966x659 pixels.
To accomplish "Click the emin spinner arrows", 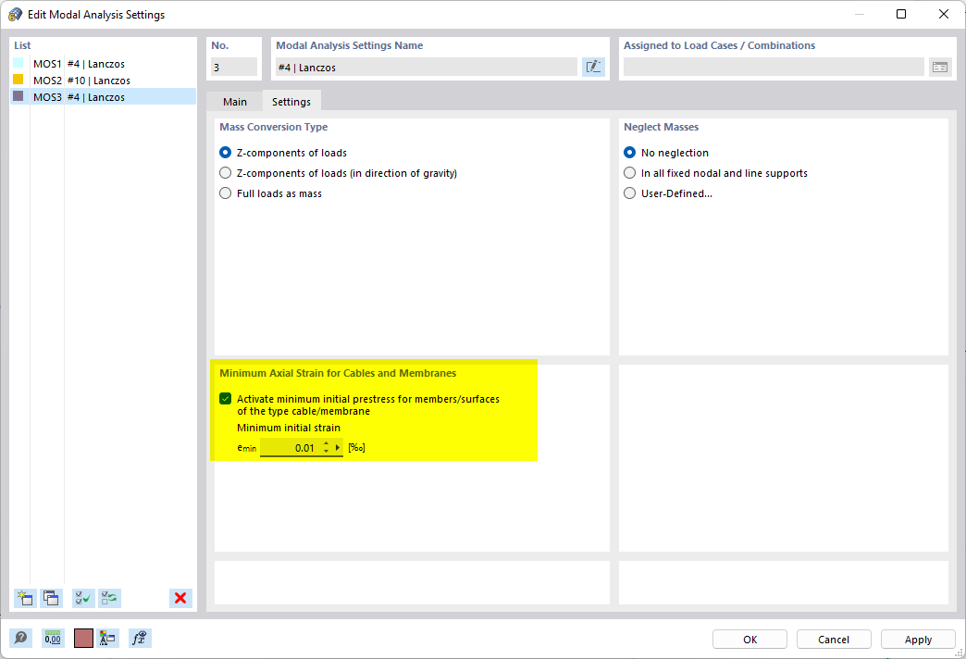I will tap(326, 448).
